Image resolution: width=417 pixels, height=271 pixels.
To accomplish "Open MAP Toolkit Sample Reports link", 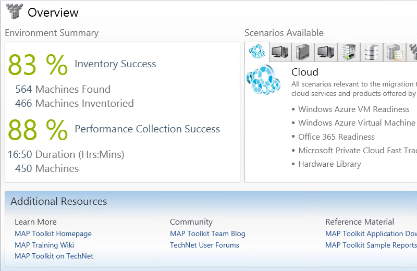I will [x=371, y=245].
